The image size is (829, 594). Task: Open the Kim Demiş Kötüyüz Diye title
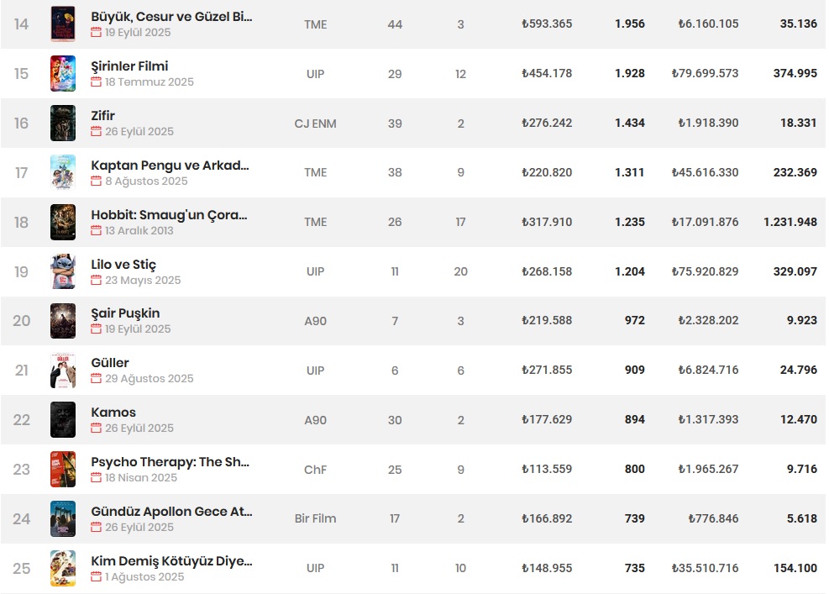coord(171,560)
